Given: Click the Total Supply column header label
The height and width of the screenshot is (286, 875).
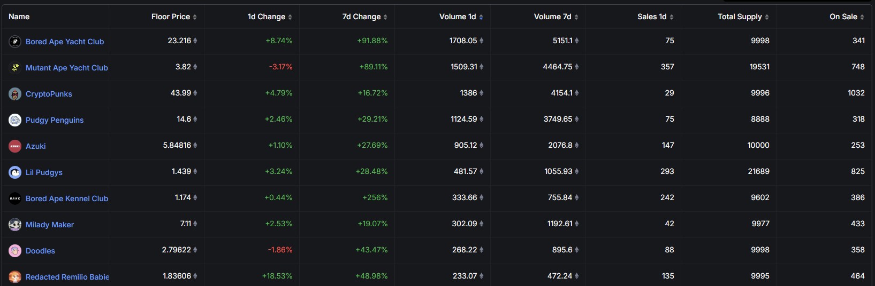Looking at the screenshot, I should [x=740, y=17].
